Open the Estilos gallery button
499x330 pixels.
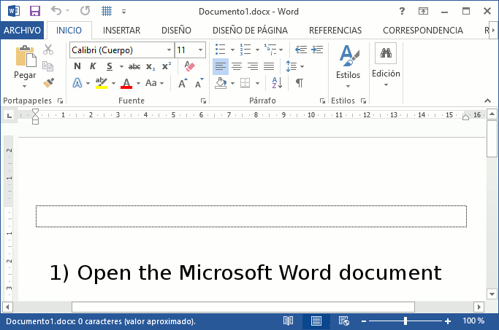click(348, 66)
